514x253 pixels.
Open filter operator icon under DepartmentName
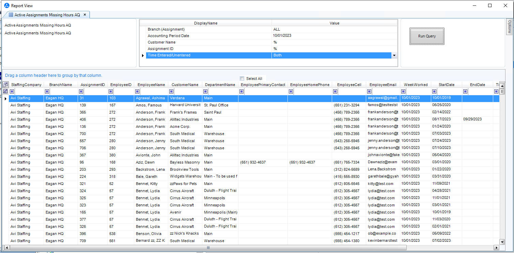[x=205, y=91]
